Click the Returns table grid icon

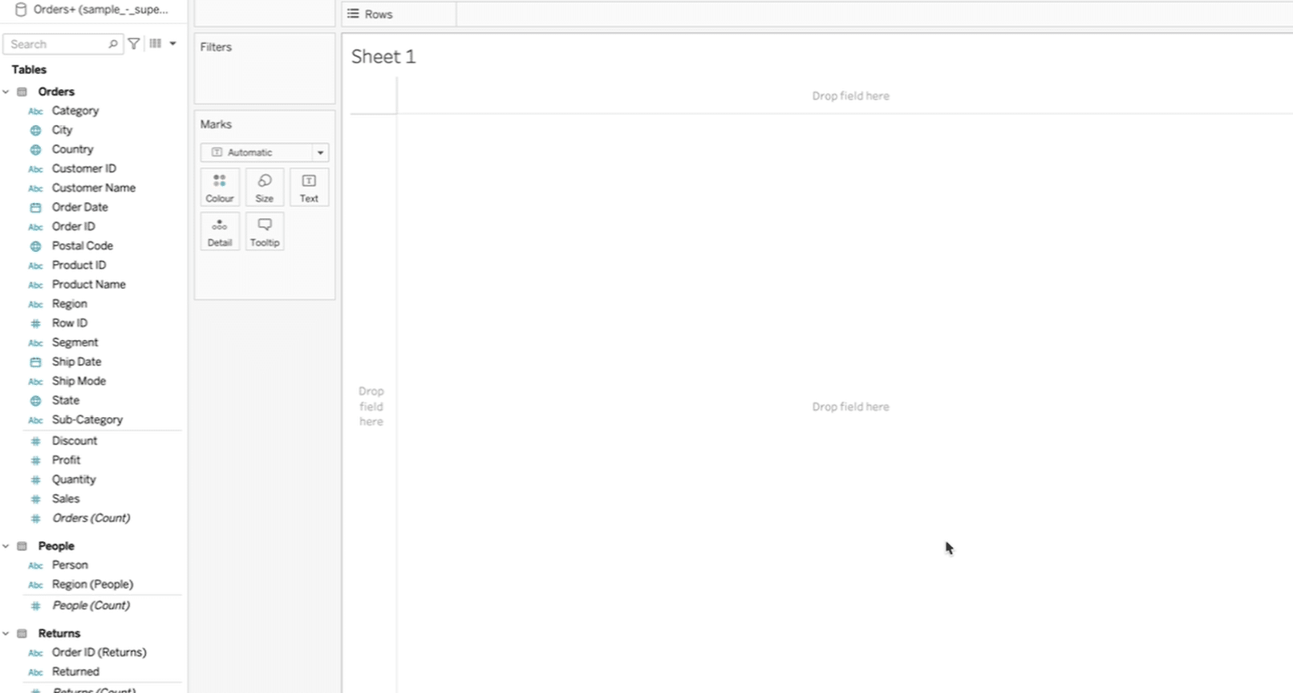coord(22,633)
